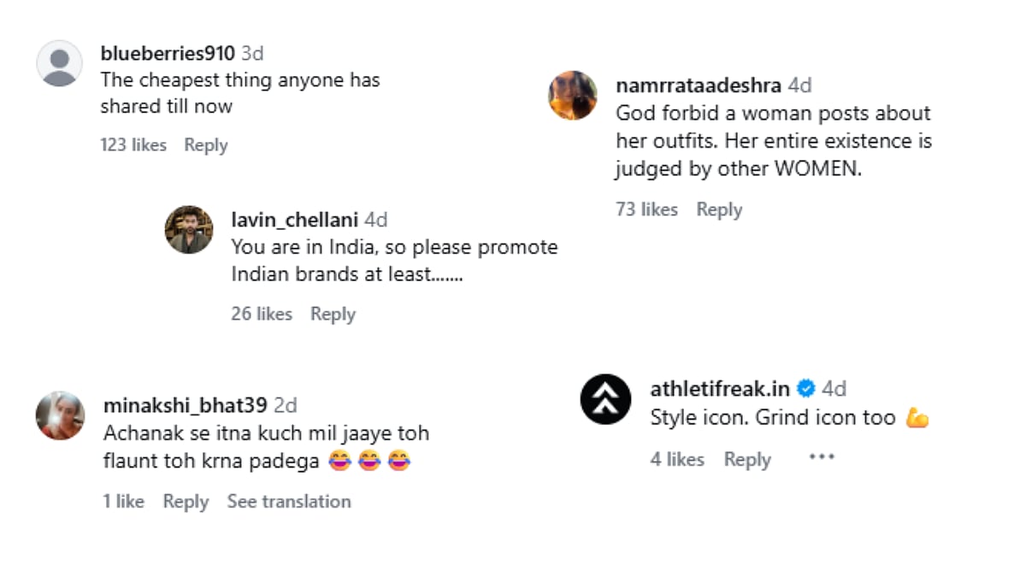1026x577 pixels.
Task: Reply to athletifreak.in's comment
Action: tap(747, 460)
